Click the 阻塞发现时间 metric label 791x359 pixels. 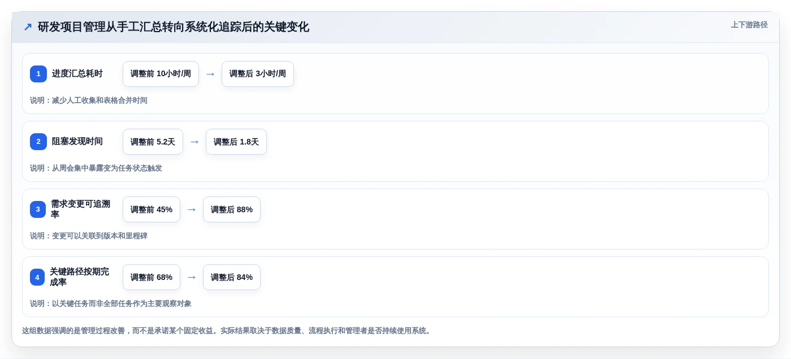pyautogui.click(x=77, y=142)
